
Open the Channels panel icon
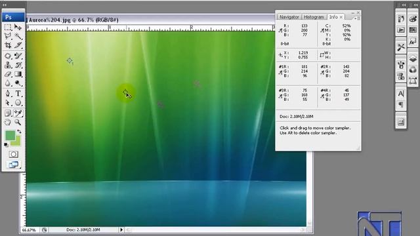(413, 69)
